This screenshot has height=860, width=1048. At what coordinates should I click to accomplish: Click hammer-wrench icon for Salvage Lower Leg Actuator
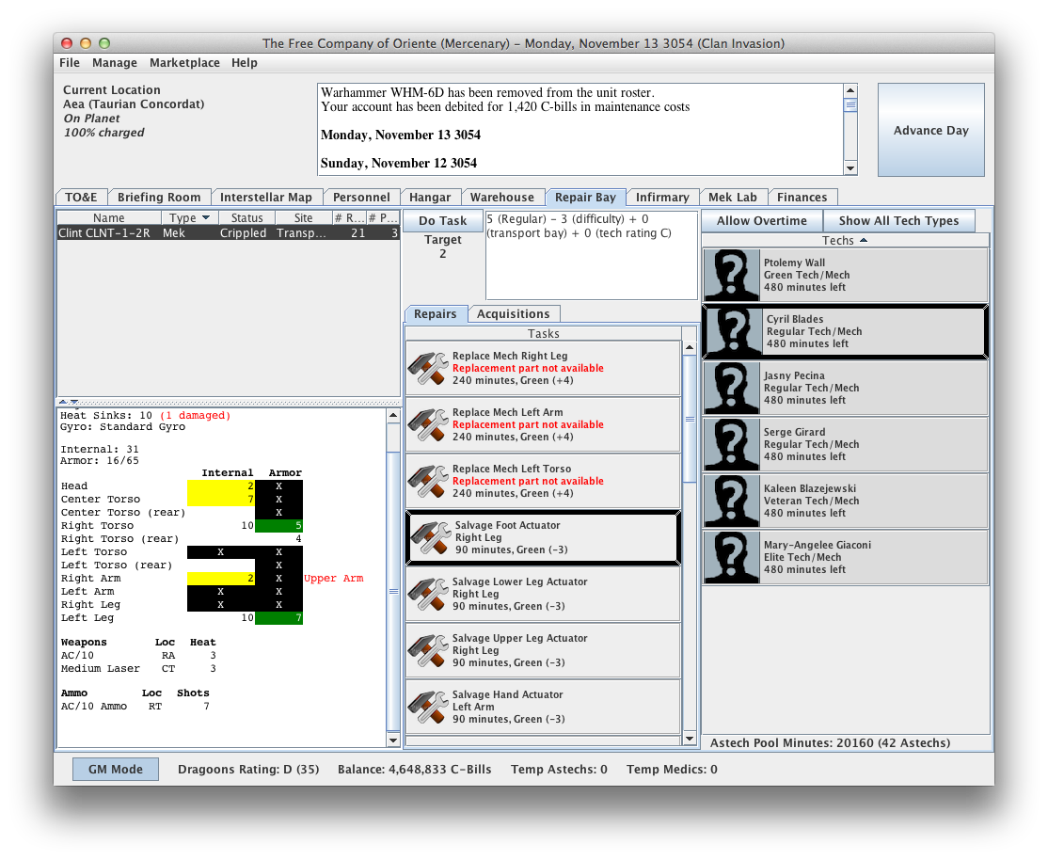pos(428,594)
